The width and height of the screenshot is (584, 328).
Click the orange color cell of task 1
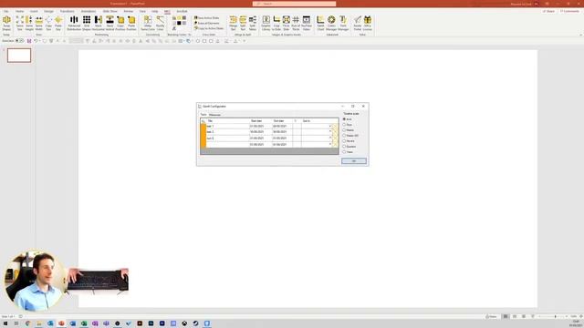click(x=203, y=126)
